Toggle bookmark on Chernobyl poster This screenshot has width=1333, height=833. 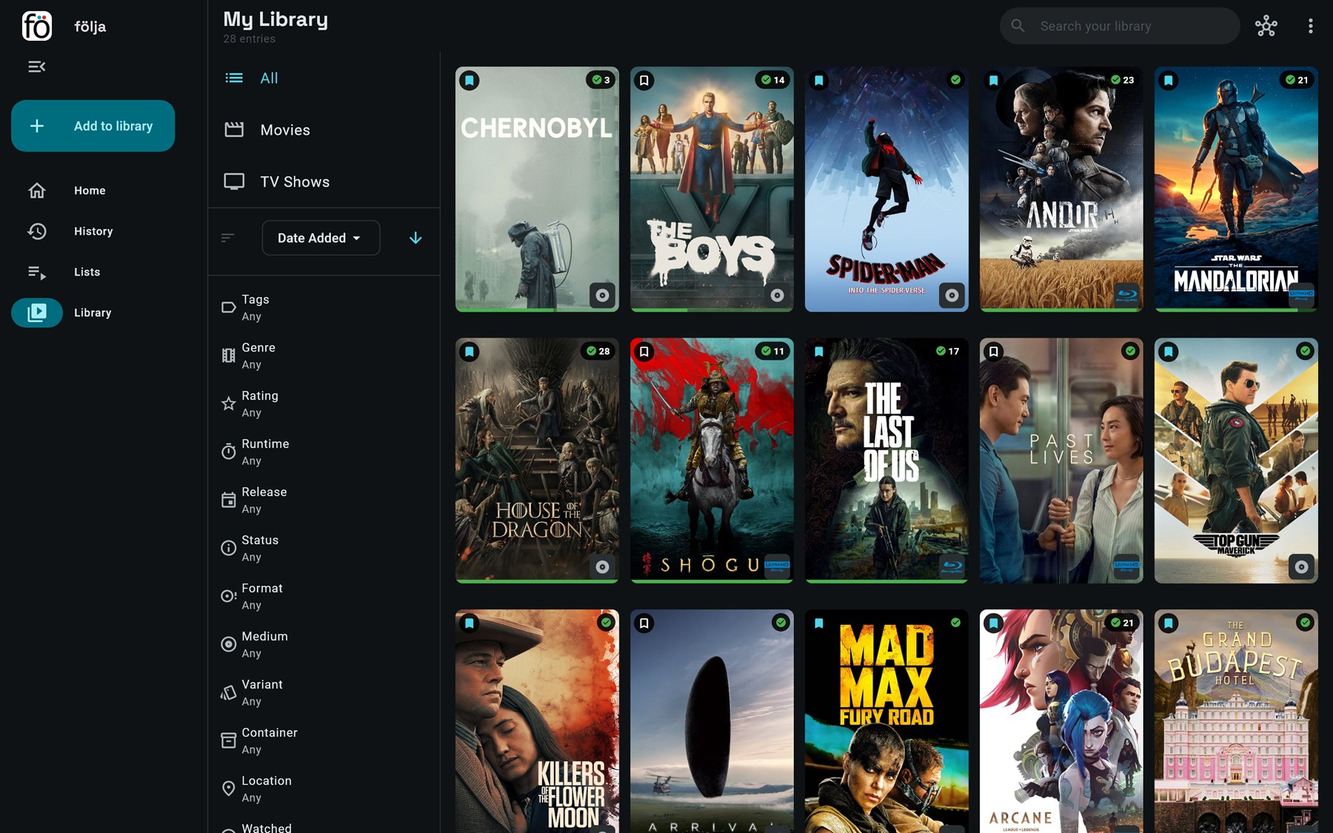[470, 80]
